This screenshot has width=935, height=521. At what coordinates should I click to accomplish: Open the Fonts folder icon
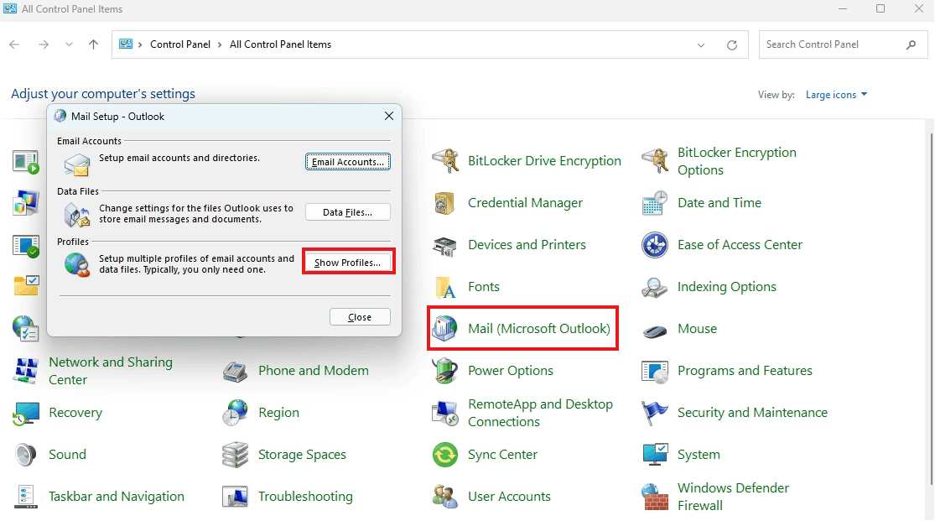[x=444, y=287]
